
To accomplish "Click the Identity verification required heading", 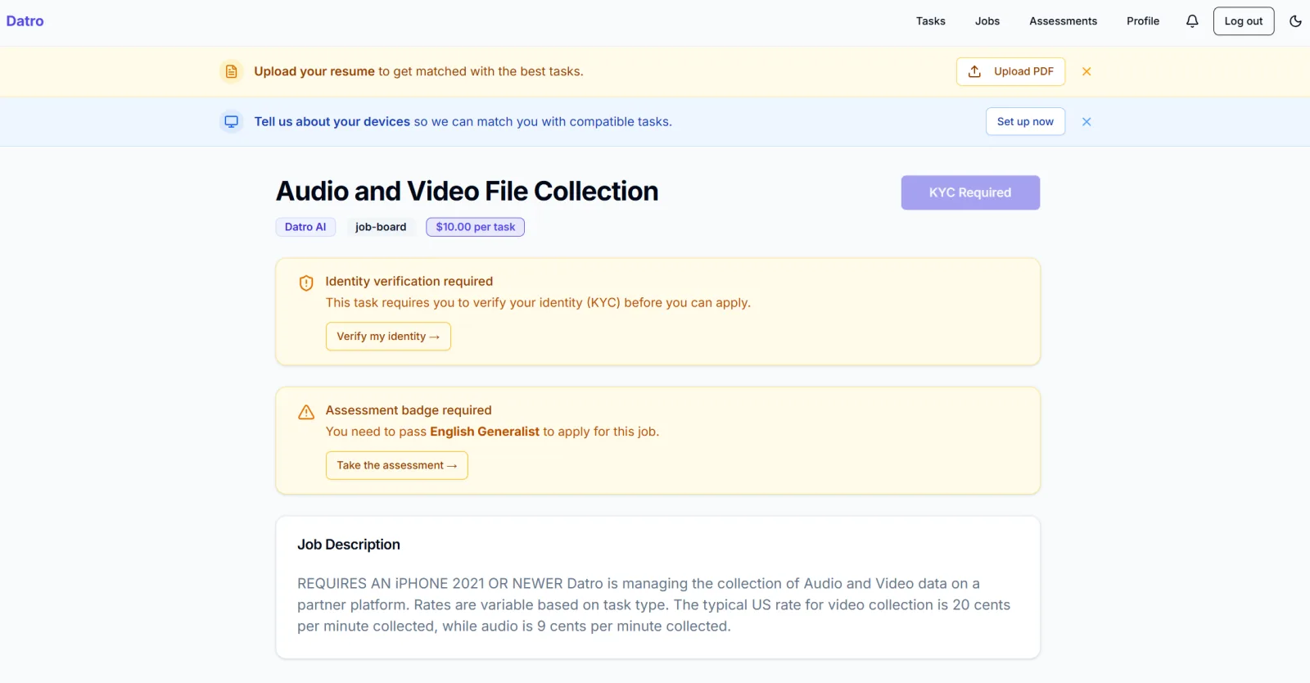I will pyautogui.click(x=409, y=282).
